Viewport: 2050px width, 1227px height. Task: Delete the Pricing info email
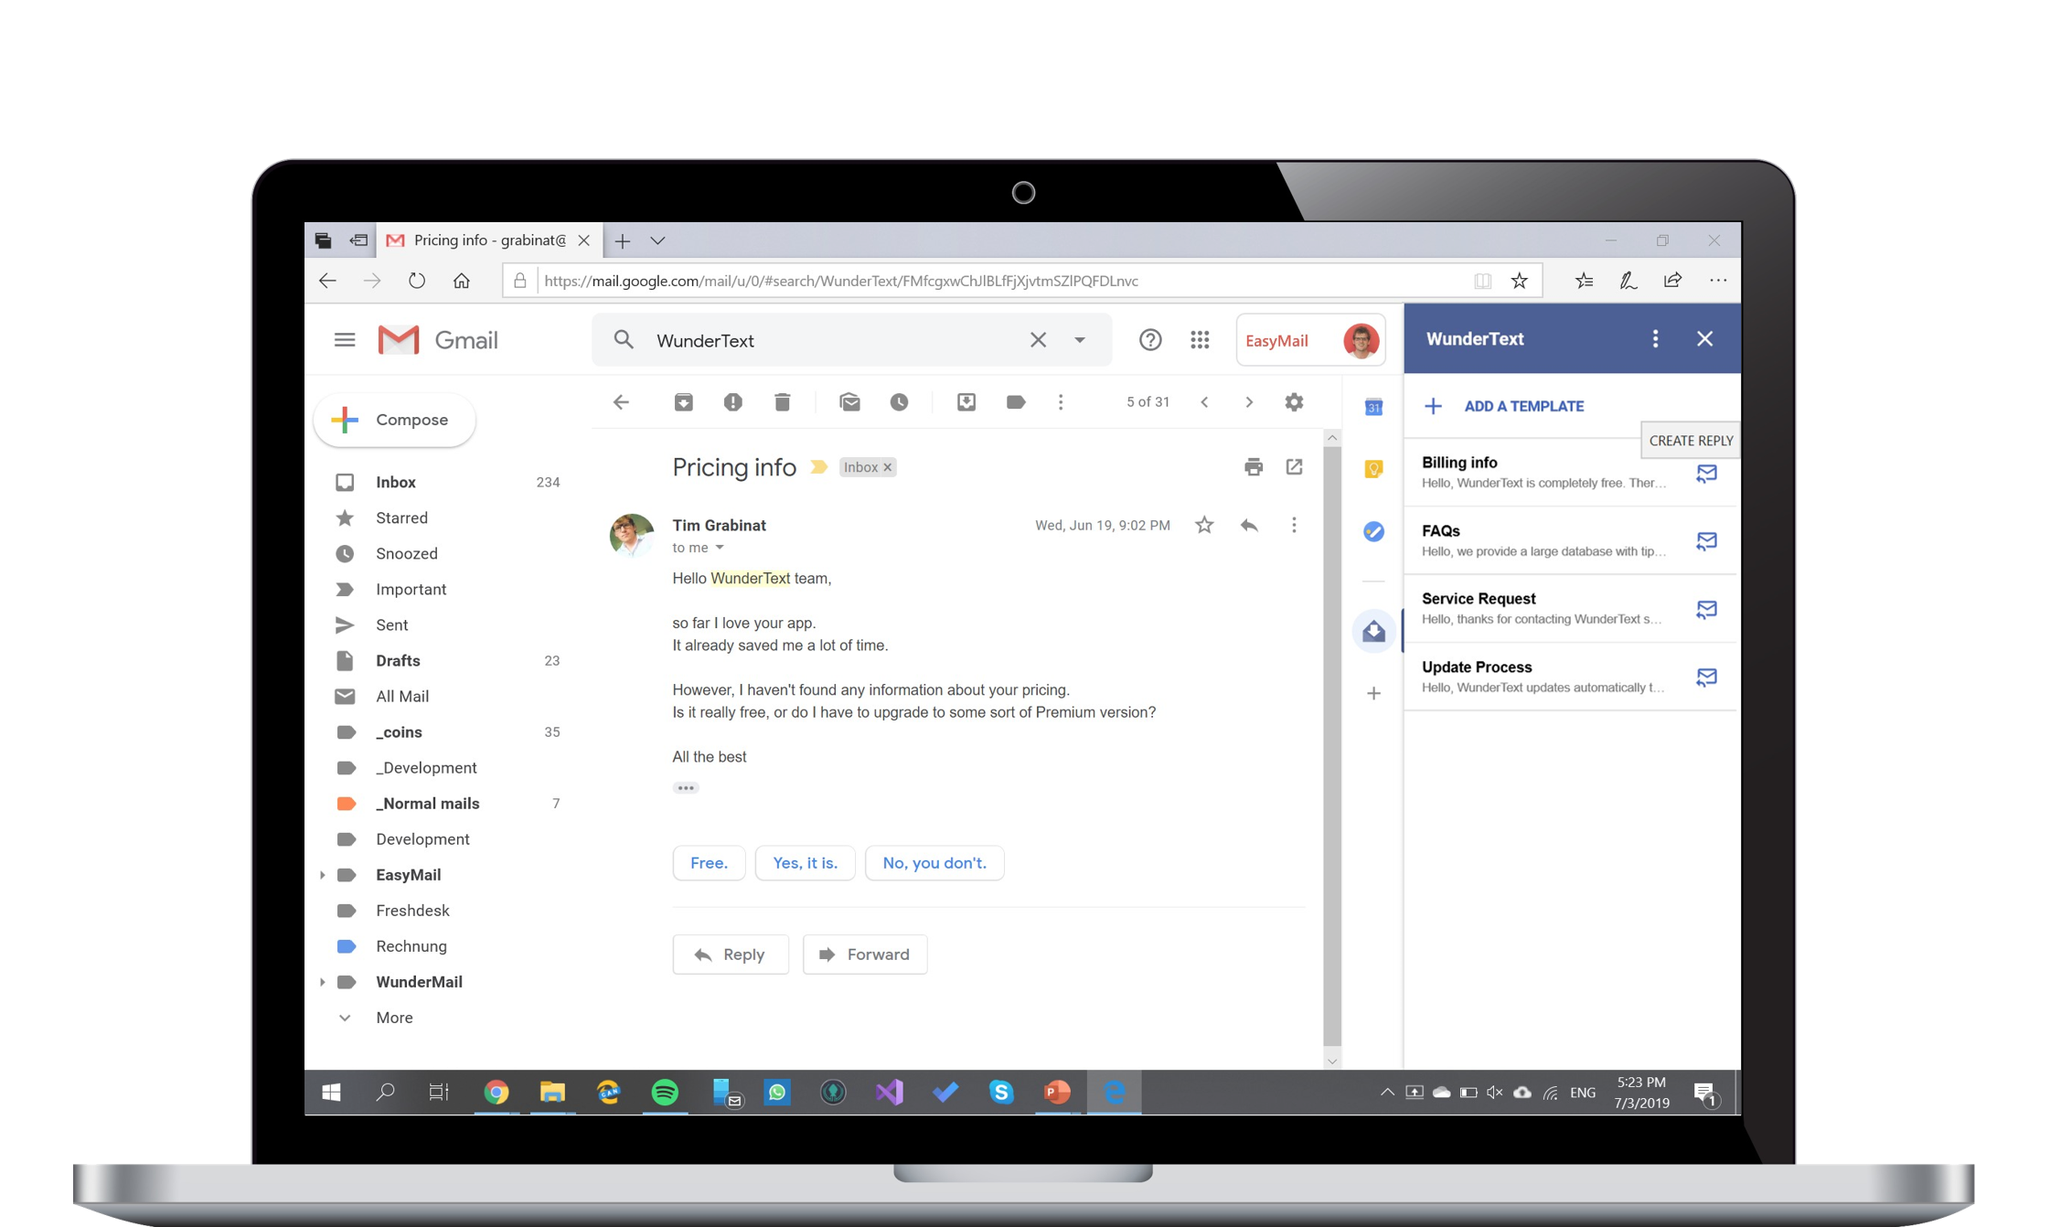(x=782, y=401)
